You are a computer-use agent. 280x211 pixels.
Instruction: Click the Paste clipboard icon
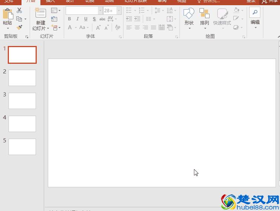tap(7, 14)
